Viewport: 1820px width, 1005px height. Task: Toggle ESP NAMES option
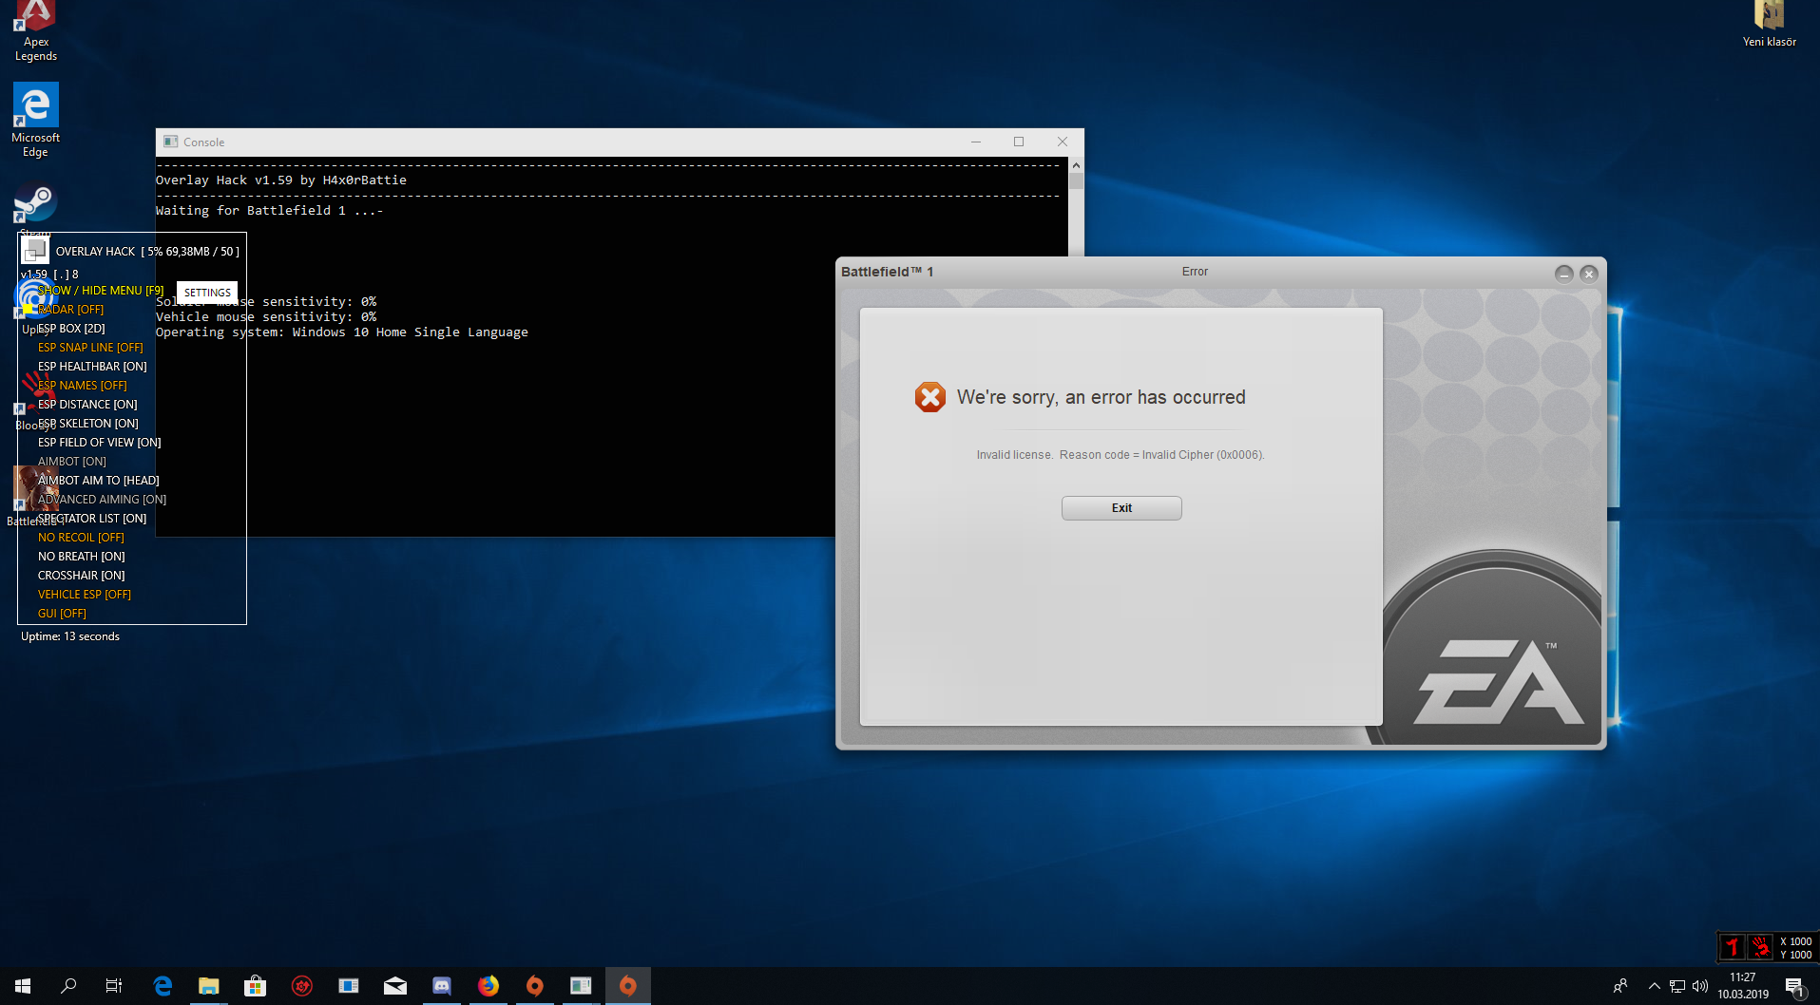(82, 386)
